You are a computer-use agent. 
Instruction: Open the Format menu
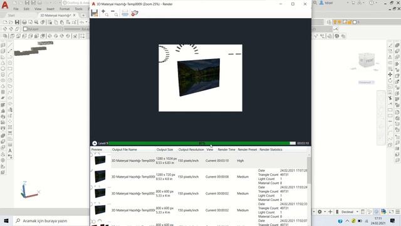coord(65,9)
